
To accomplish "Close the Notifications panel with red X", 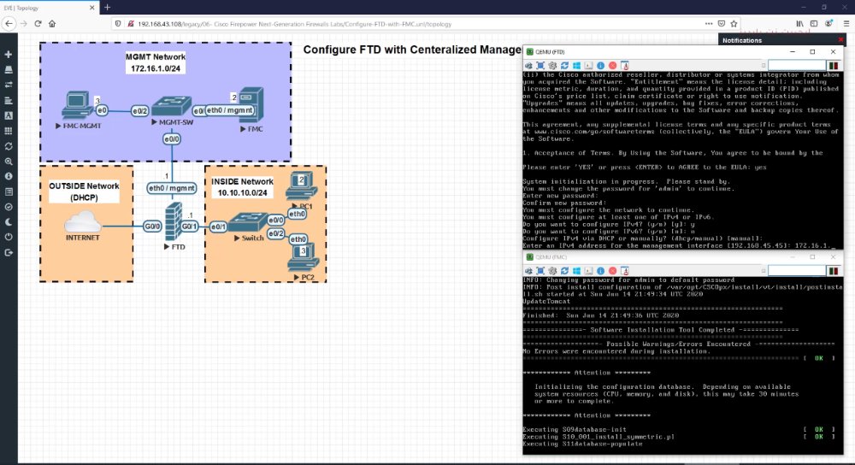I will click(x=840, y=40).
